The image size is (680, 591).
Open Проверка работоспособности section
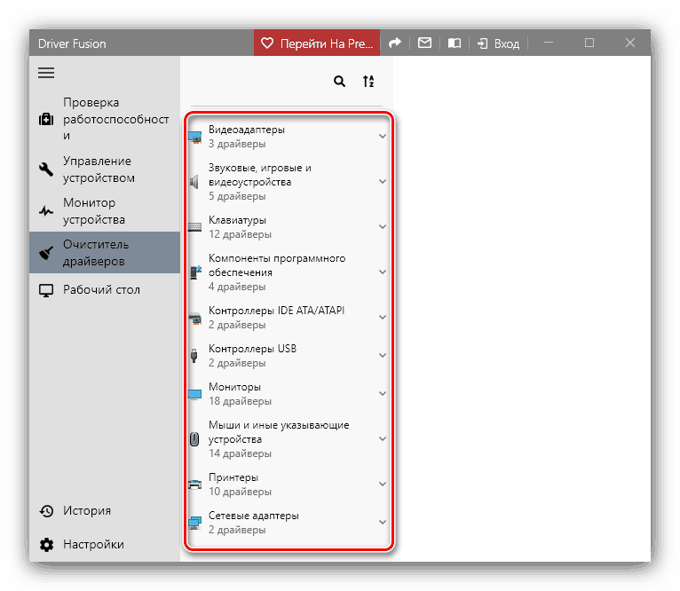coord(105,119)
